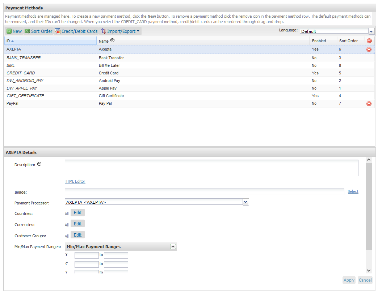Click localization icon beside Description label
This screenshot has width=378, height=294.
click(39, 164)
